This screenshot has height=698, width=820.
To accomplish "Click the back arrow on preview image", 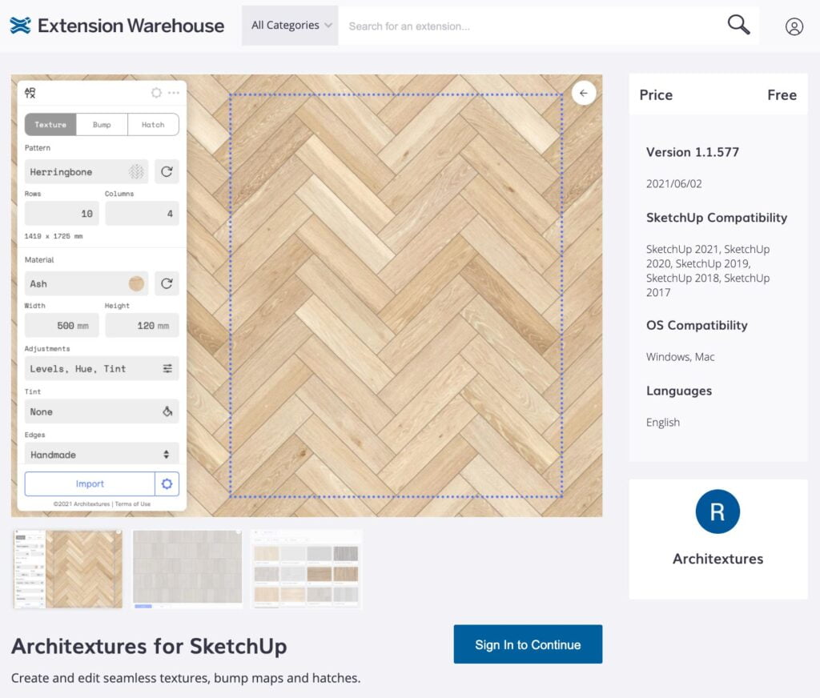I will 584,93.
